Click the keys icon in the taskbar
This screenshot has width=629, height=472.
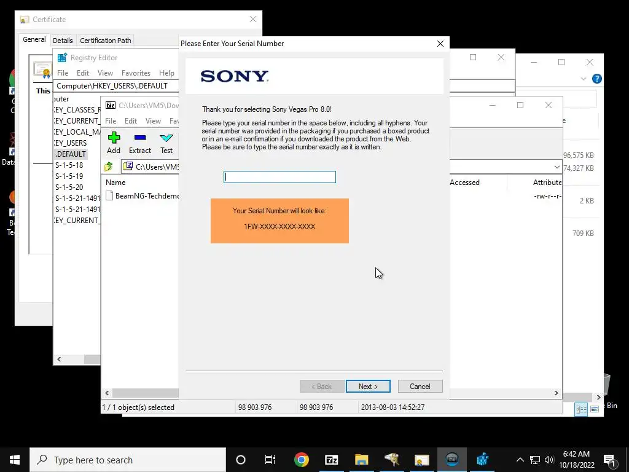point(391,460)
